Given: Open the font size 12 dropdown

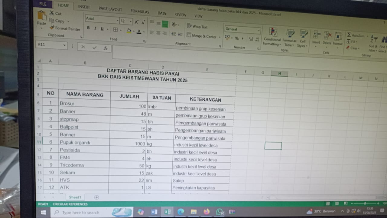Looking at the screenshot, I should coord(131,21).
